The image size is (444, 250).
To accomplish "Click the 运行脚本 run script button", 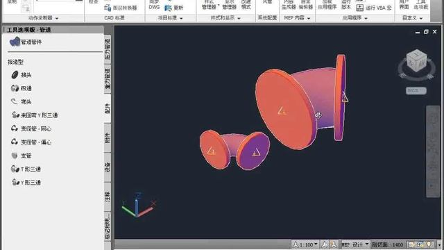I will pyautogui.click(x=346, y=4).
